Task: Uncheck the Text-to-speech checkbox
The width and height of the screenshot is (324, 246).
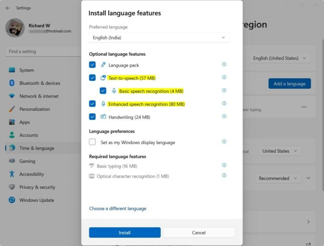Action: pos(92,78)
